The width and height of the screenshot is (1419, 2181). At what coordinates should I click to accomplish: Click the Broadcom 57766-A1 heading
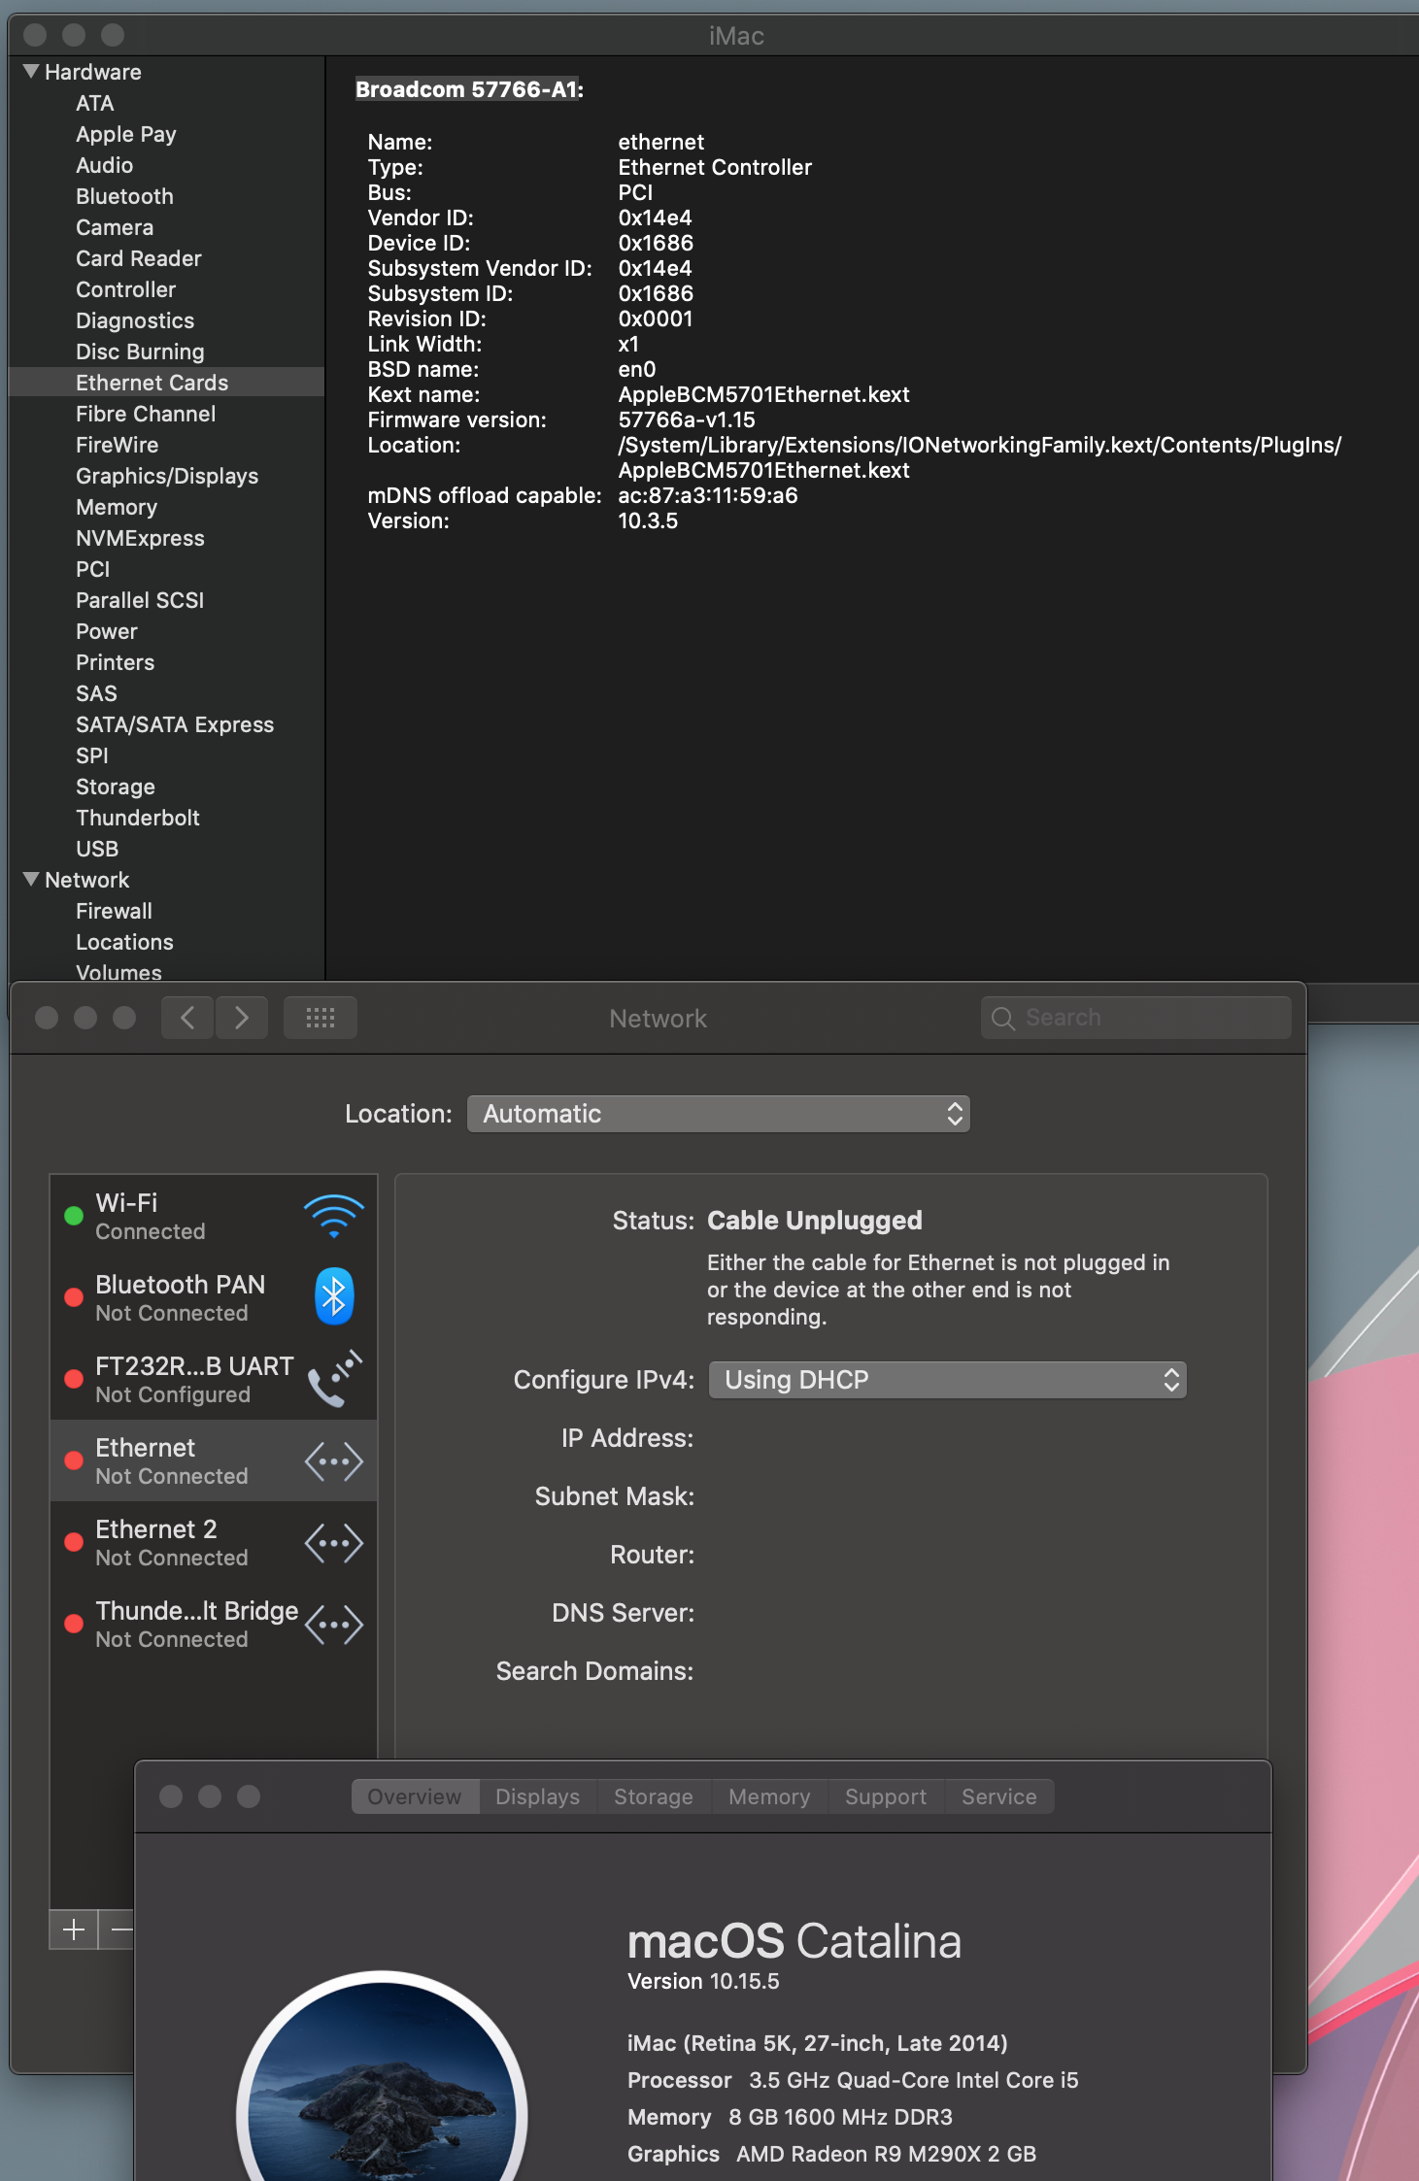pos(470,89)
